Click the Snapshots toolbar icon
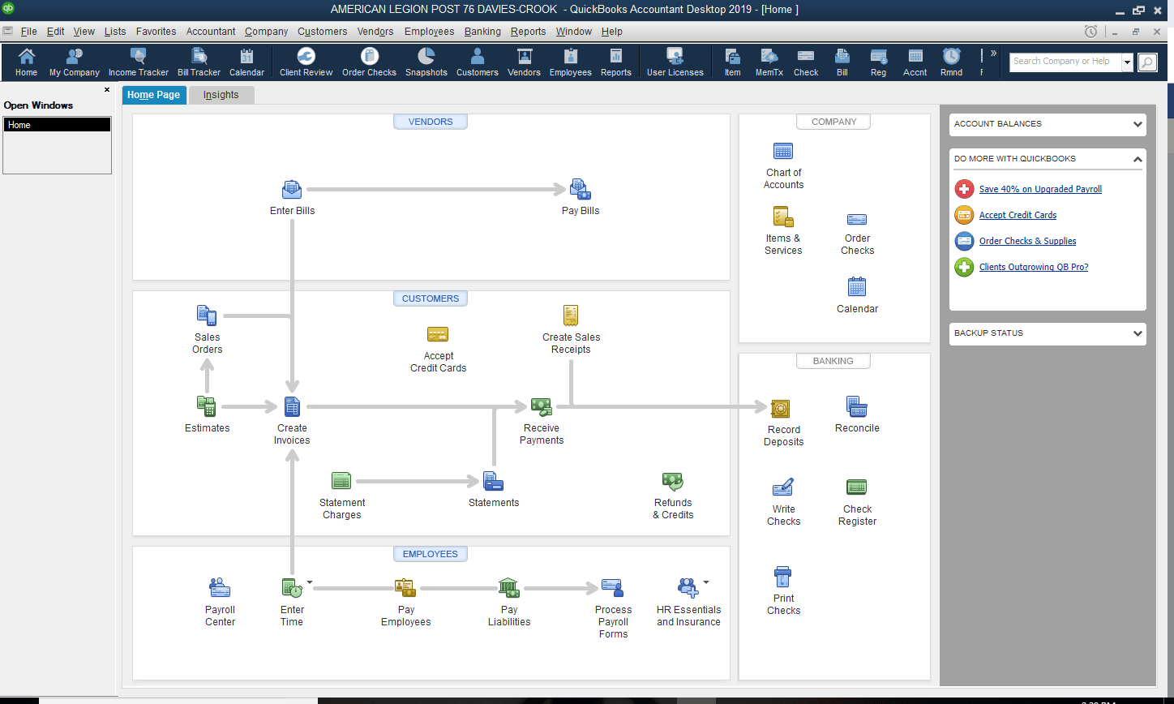The height and width of the screenshot is (704, 1174). tap(426, 62)
